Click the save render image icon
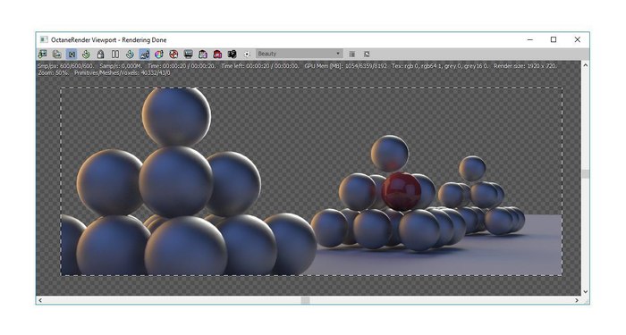The image size is (626, 335). pos(43,54)
